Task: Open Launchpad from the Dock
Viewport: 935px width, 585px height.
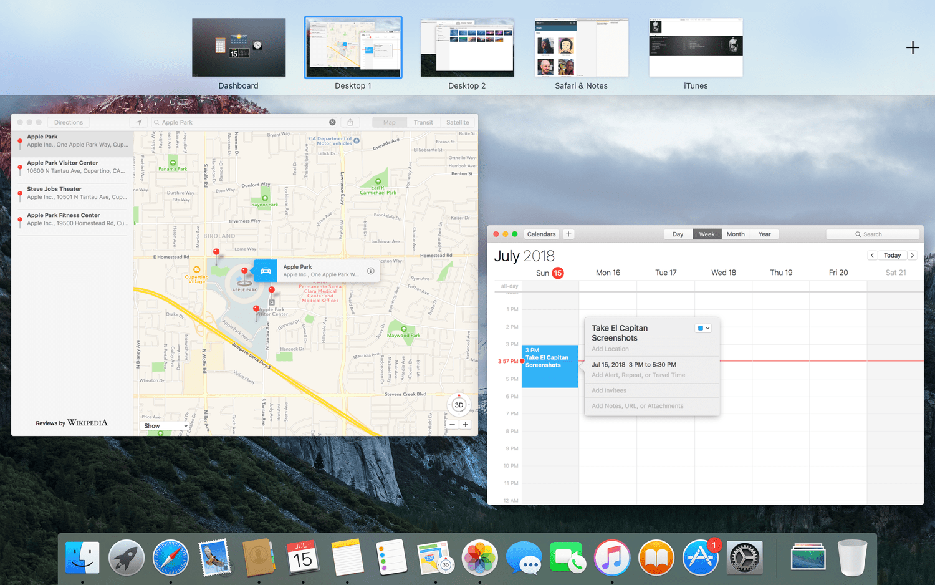Action: click(x=127, y=557)
